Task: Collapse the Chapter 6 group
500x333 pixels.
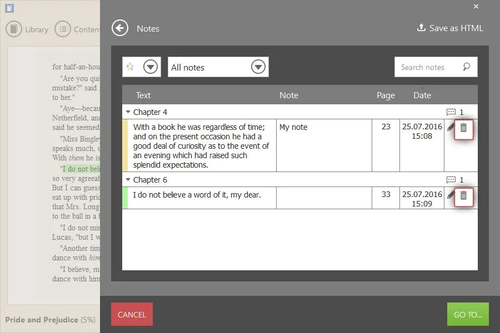Action: (129, 179)
